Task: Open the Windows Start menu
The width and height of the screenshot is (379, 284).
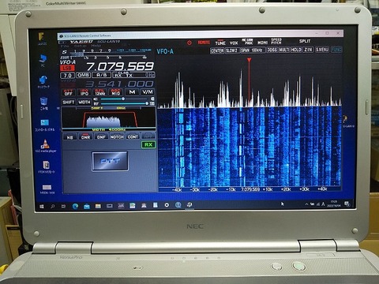Action: tap(42, 207)
